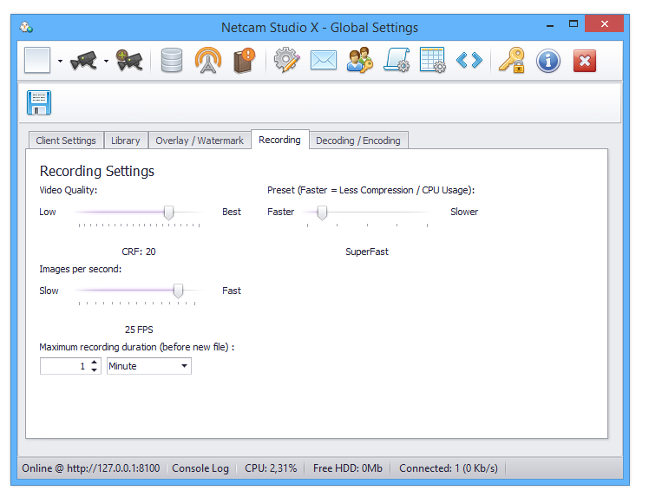Decrease recording duration with down arrow

point(95,370)
